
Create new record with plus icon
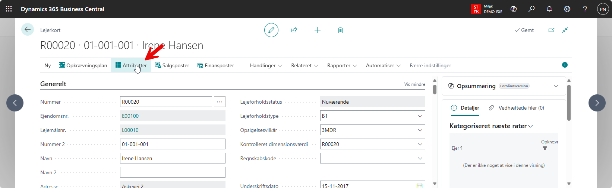click(x=318, y=30)
